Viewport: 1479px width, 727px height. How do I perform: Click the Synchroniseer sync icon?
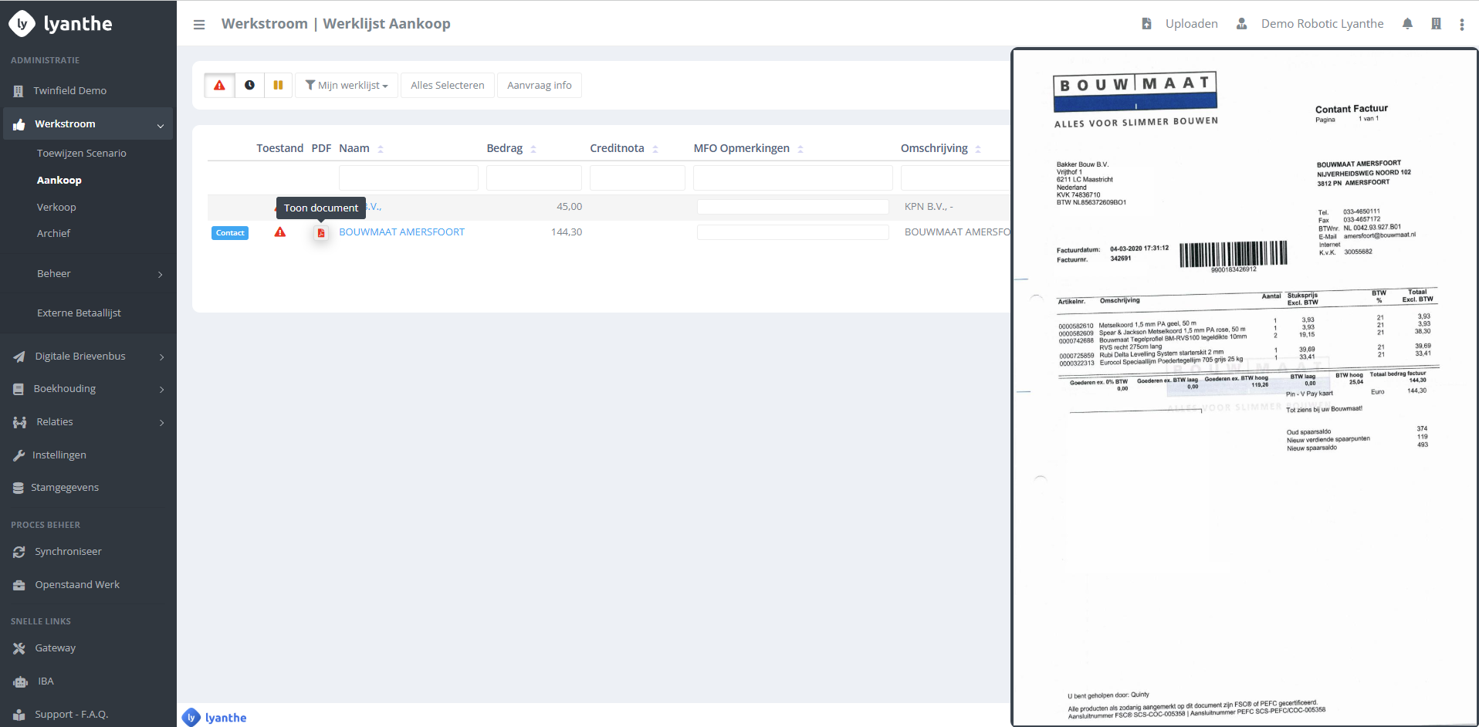(19, 552)
